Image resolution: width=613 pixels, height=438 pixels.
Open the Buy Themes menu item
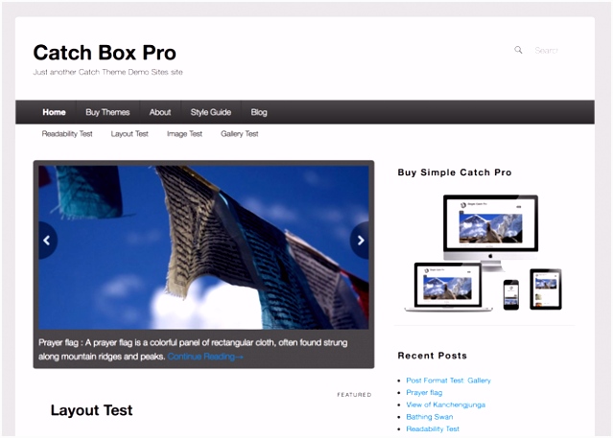[x=107, y=112]
